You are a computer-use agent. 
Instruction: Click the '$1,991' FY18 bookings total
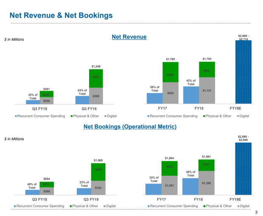206,157
